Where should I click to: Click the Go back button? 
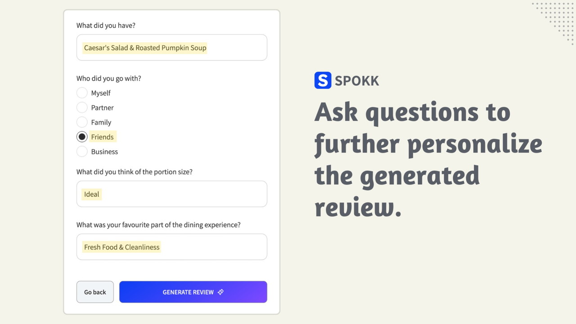click(x=95, y=292)
